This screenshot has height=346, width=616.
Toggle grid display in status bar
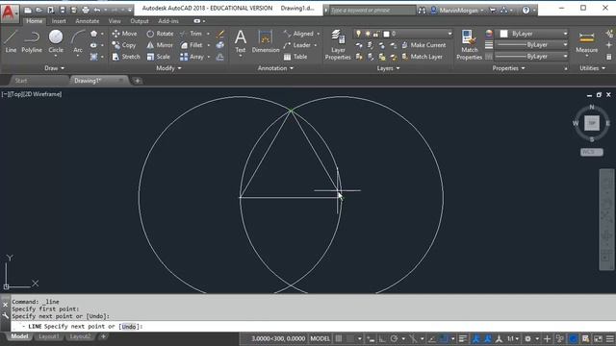coord(339,338)
